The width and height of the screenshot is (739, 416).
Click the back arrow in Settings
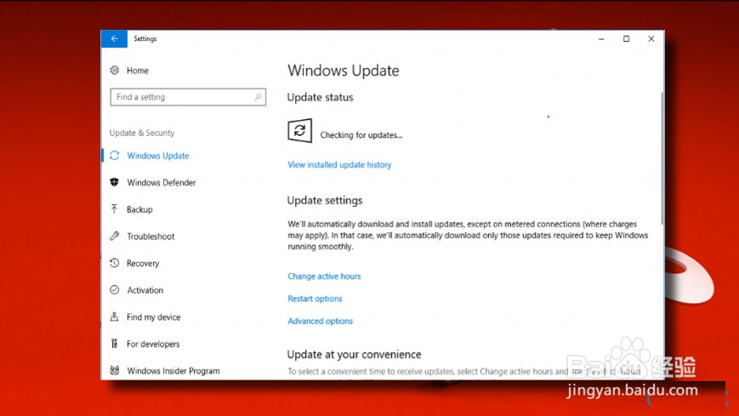point(114,38)
